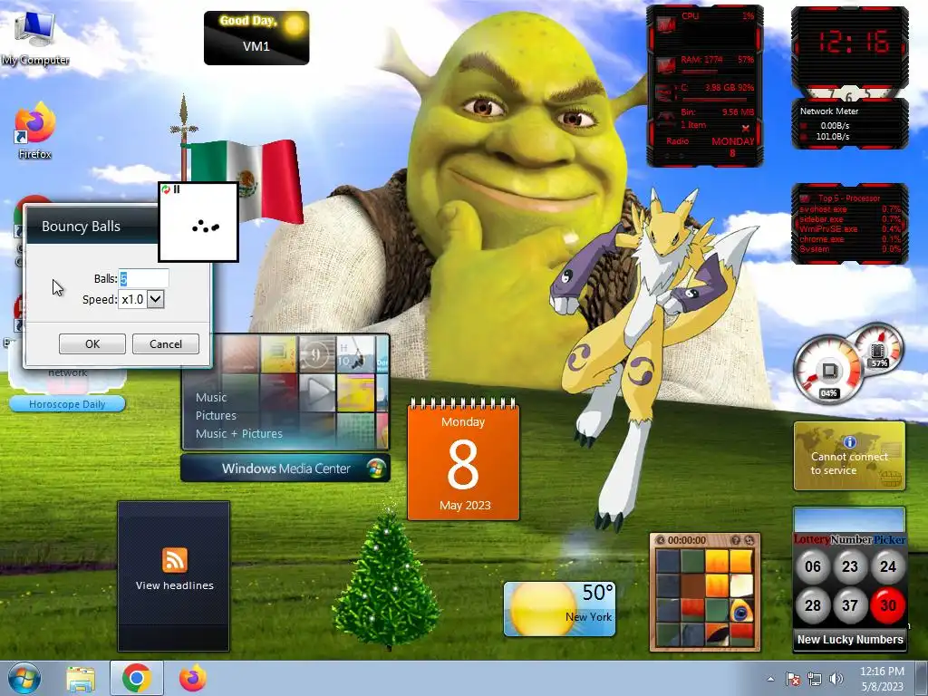
Task: Click New Lucky Numbers button
Action: pos(850,639)
